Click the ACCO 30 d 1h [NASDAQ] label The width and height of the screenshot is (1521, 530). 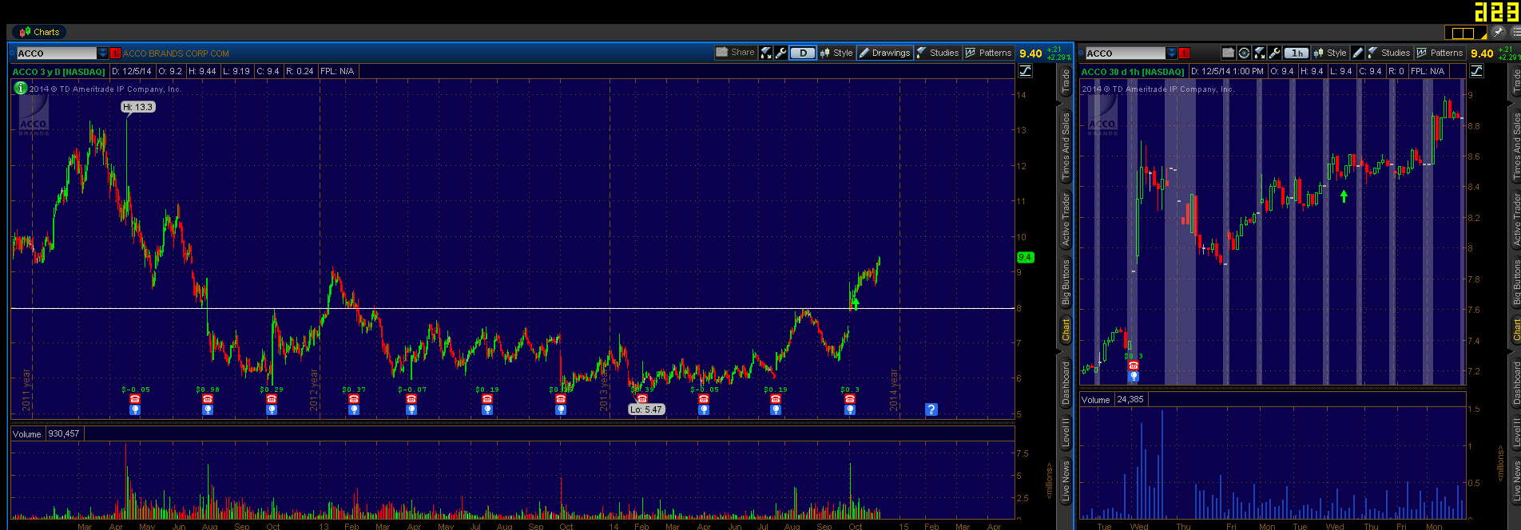(x=1133, y=72)
